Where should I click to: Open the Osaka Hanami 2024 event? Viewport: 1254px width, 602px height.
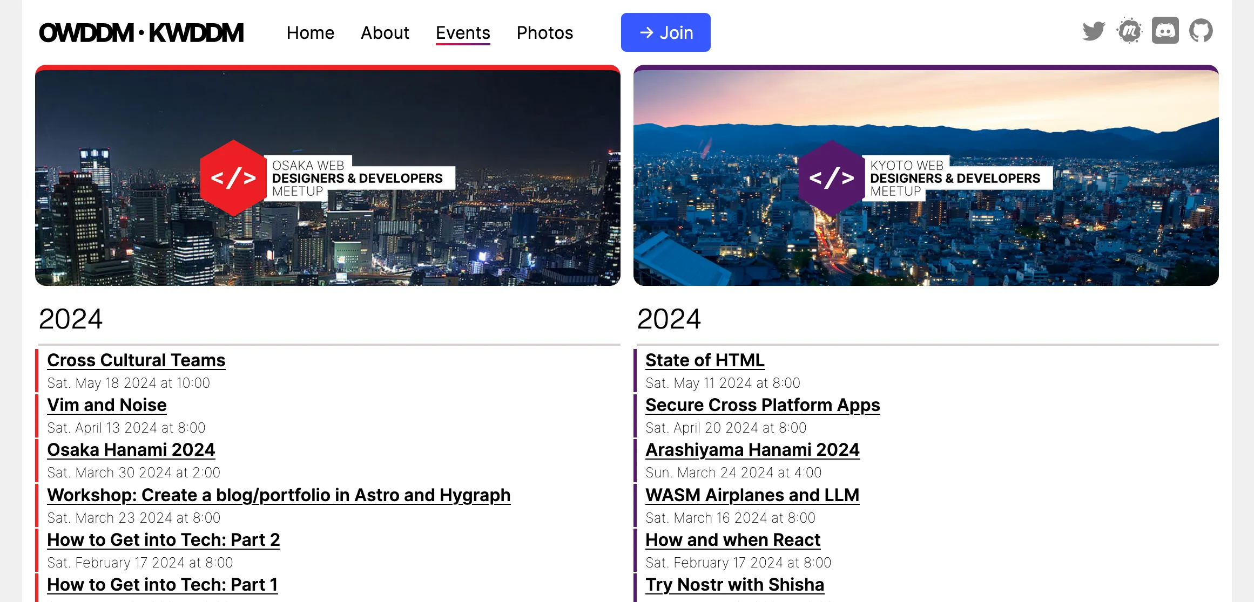[131, 449]
